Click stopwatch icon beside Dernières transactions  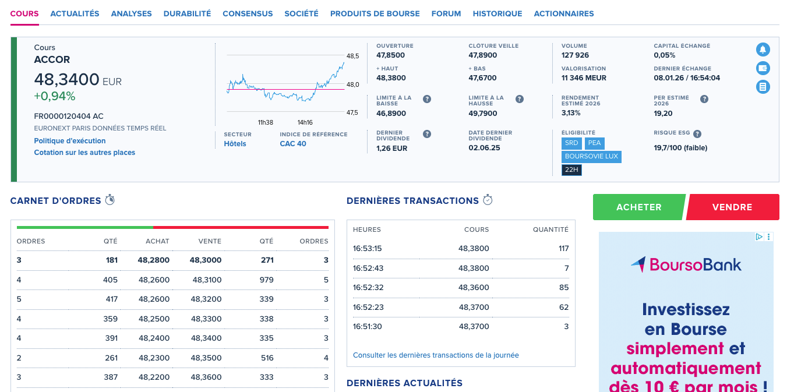click(x=488, y=200)
